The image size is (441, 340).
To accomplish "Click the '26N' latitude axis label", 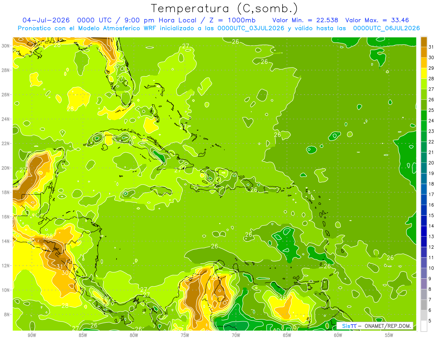I will [6, 95].
